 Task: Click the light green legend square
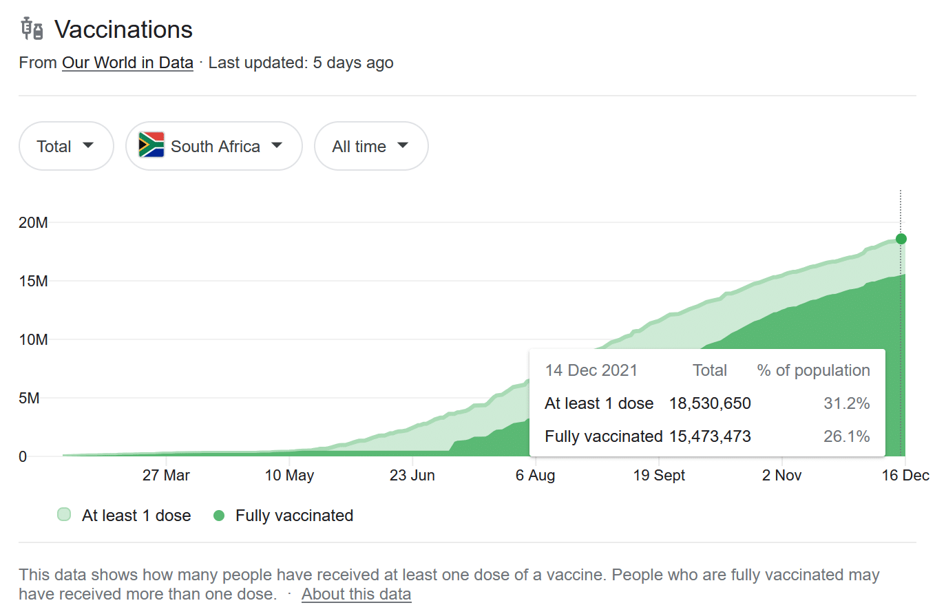[x=64, y=515]
